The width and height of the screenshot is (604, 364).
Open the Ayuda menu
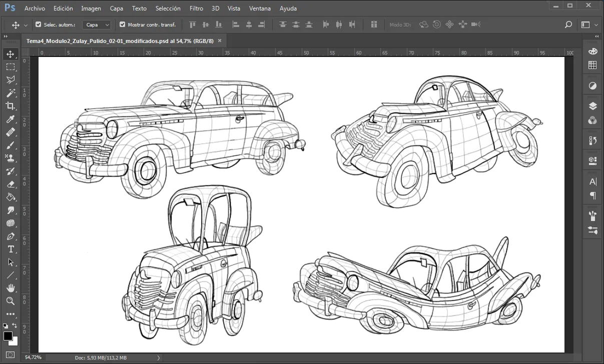[288, 8]
